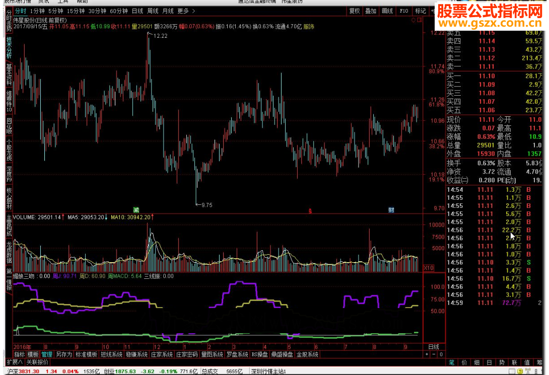Select the 庄家系统 template tab
This screenshot has height=375, width=549.
pyautogui.click(x=161, y=354)
